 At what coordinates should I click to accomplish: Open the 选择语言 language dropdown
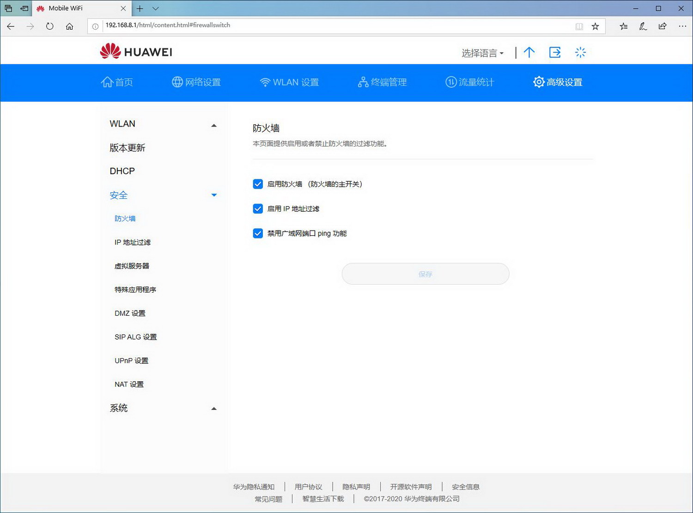coord(481,53)
